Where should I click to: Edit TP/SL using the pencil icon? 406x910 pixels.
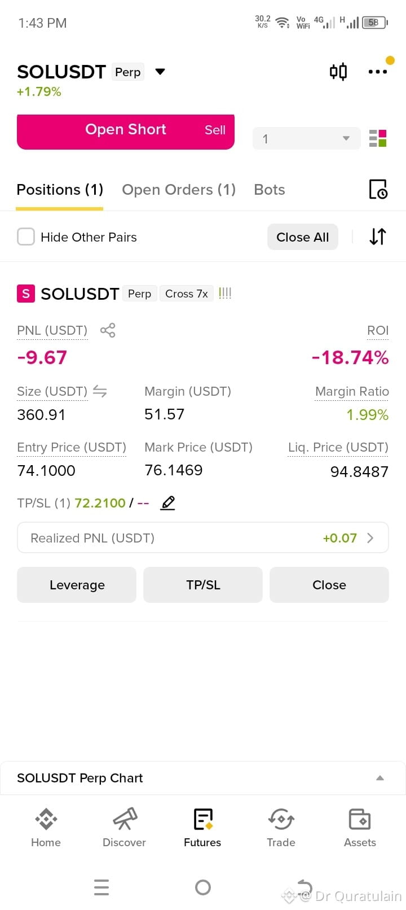pos(168,502)
